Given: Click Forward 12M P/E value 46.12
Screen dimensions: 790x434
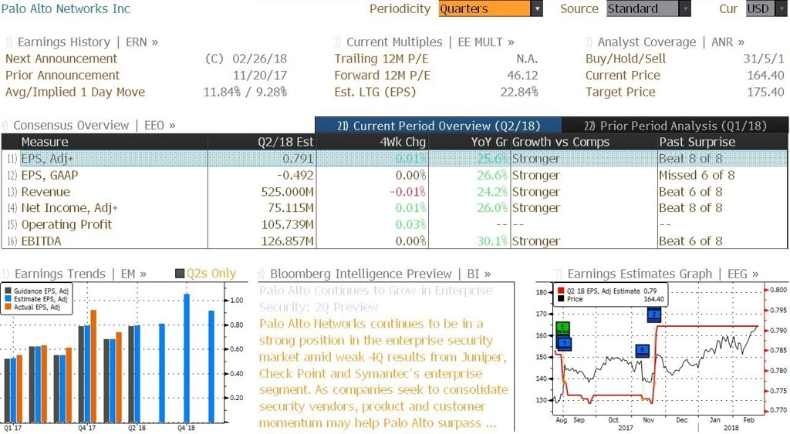Looking at the screenshot, I should [522, 76].
